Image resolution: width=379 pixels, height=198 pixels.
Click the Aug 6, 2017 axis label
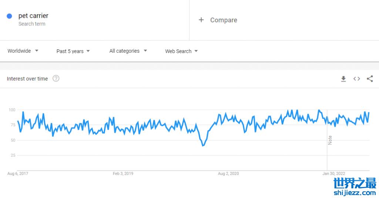coord(18,174)
